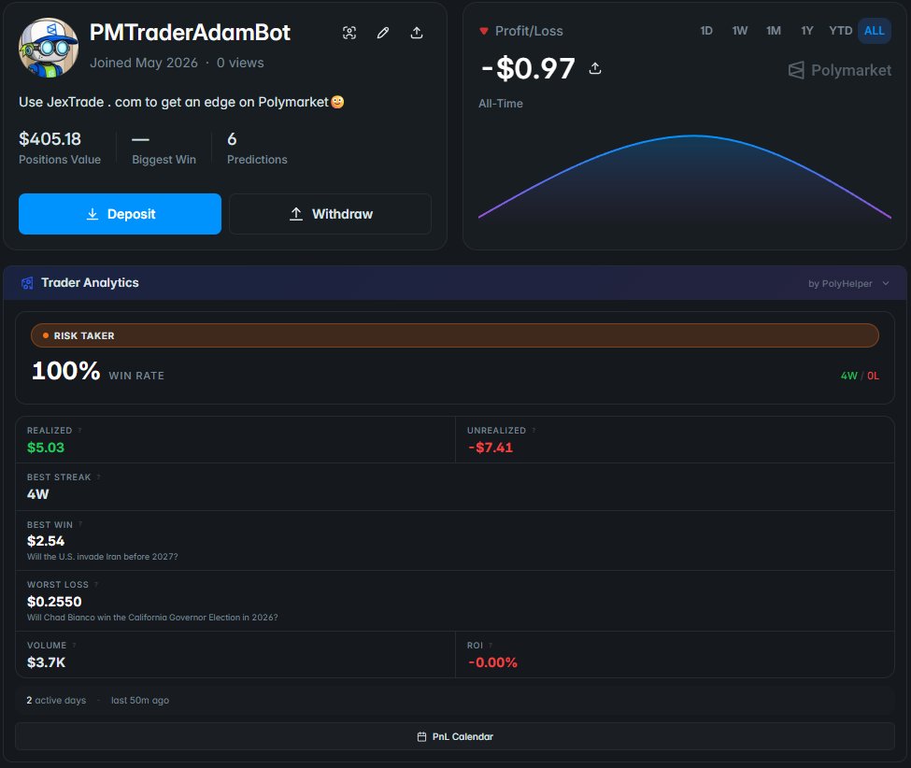Viewport: 911px width, 768px height.
Task: Click the $3.7K volume value
Action: [x=46, y=662]
